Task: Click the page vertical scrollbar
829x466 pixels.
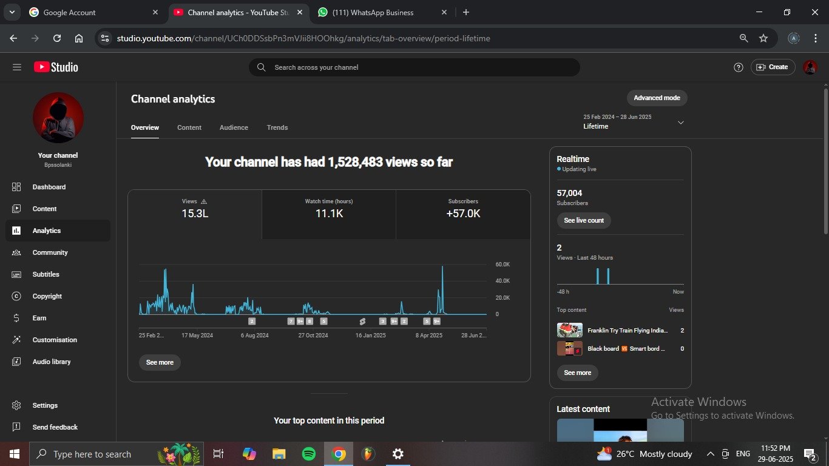Action: point(825,161)
